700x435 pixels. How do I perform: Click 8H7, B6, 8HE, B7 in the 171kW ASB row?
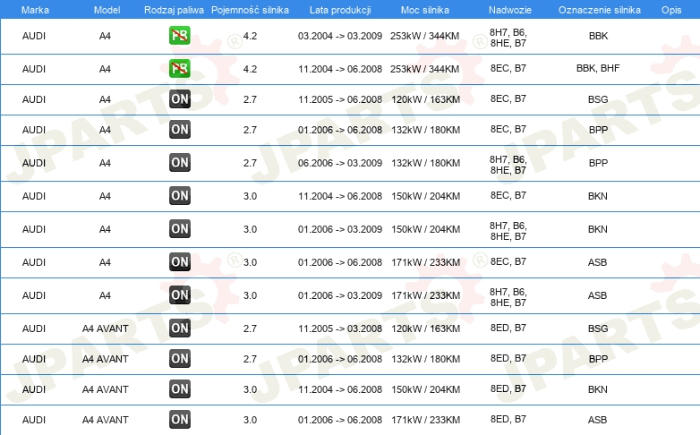[x=508, y=297]
